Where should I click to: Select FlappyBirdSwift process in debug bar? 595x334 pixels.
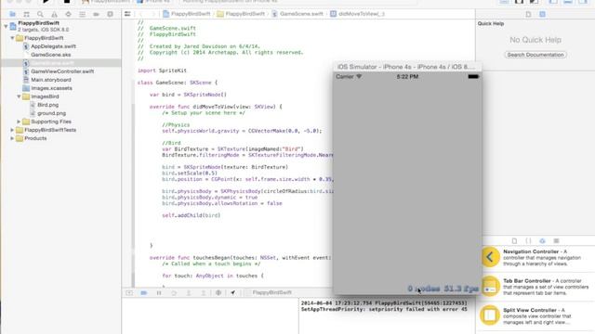coord(272,293)
